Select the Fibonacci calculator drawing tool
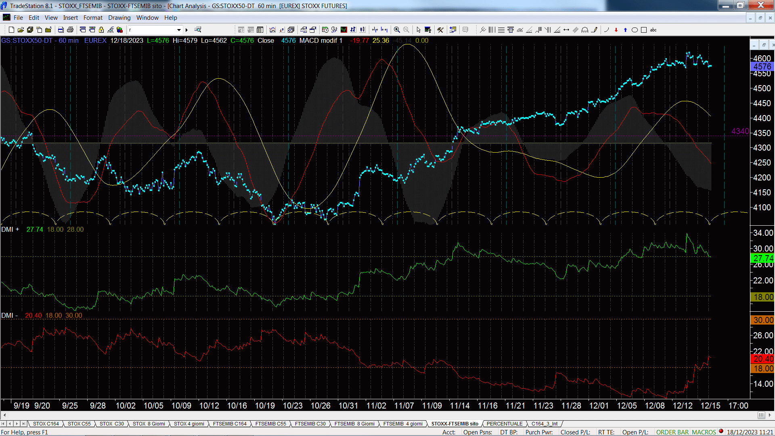Image resolution: width=775 pixels, height=436 pixels. point(511,30)
